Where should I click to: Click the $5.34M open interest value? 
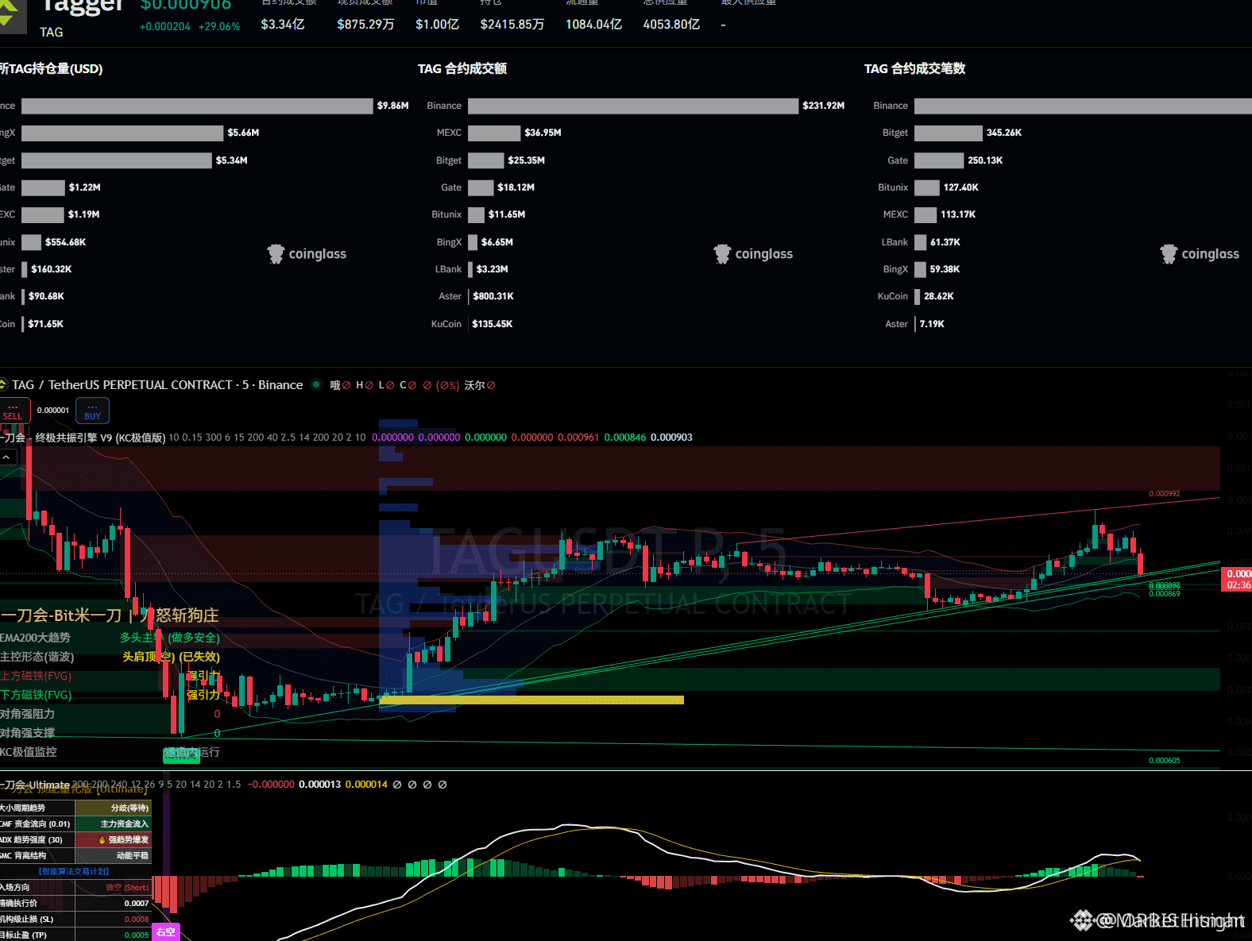pos(232,160)
